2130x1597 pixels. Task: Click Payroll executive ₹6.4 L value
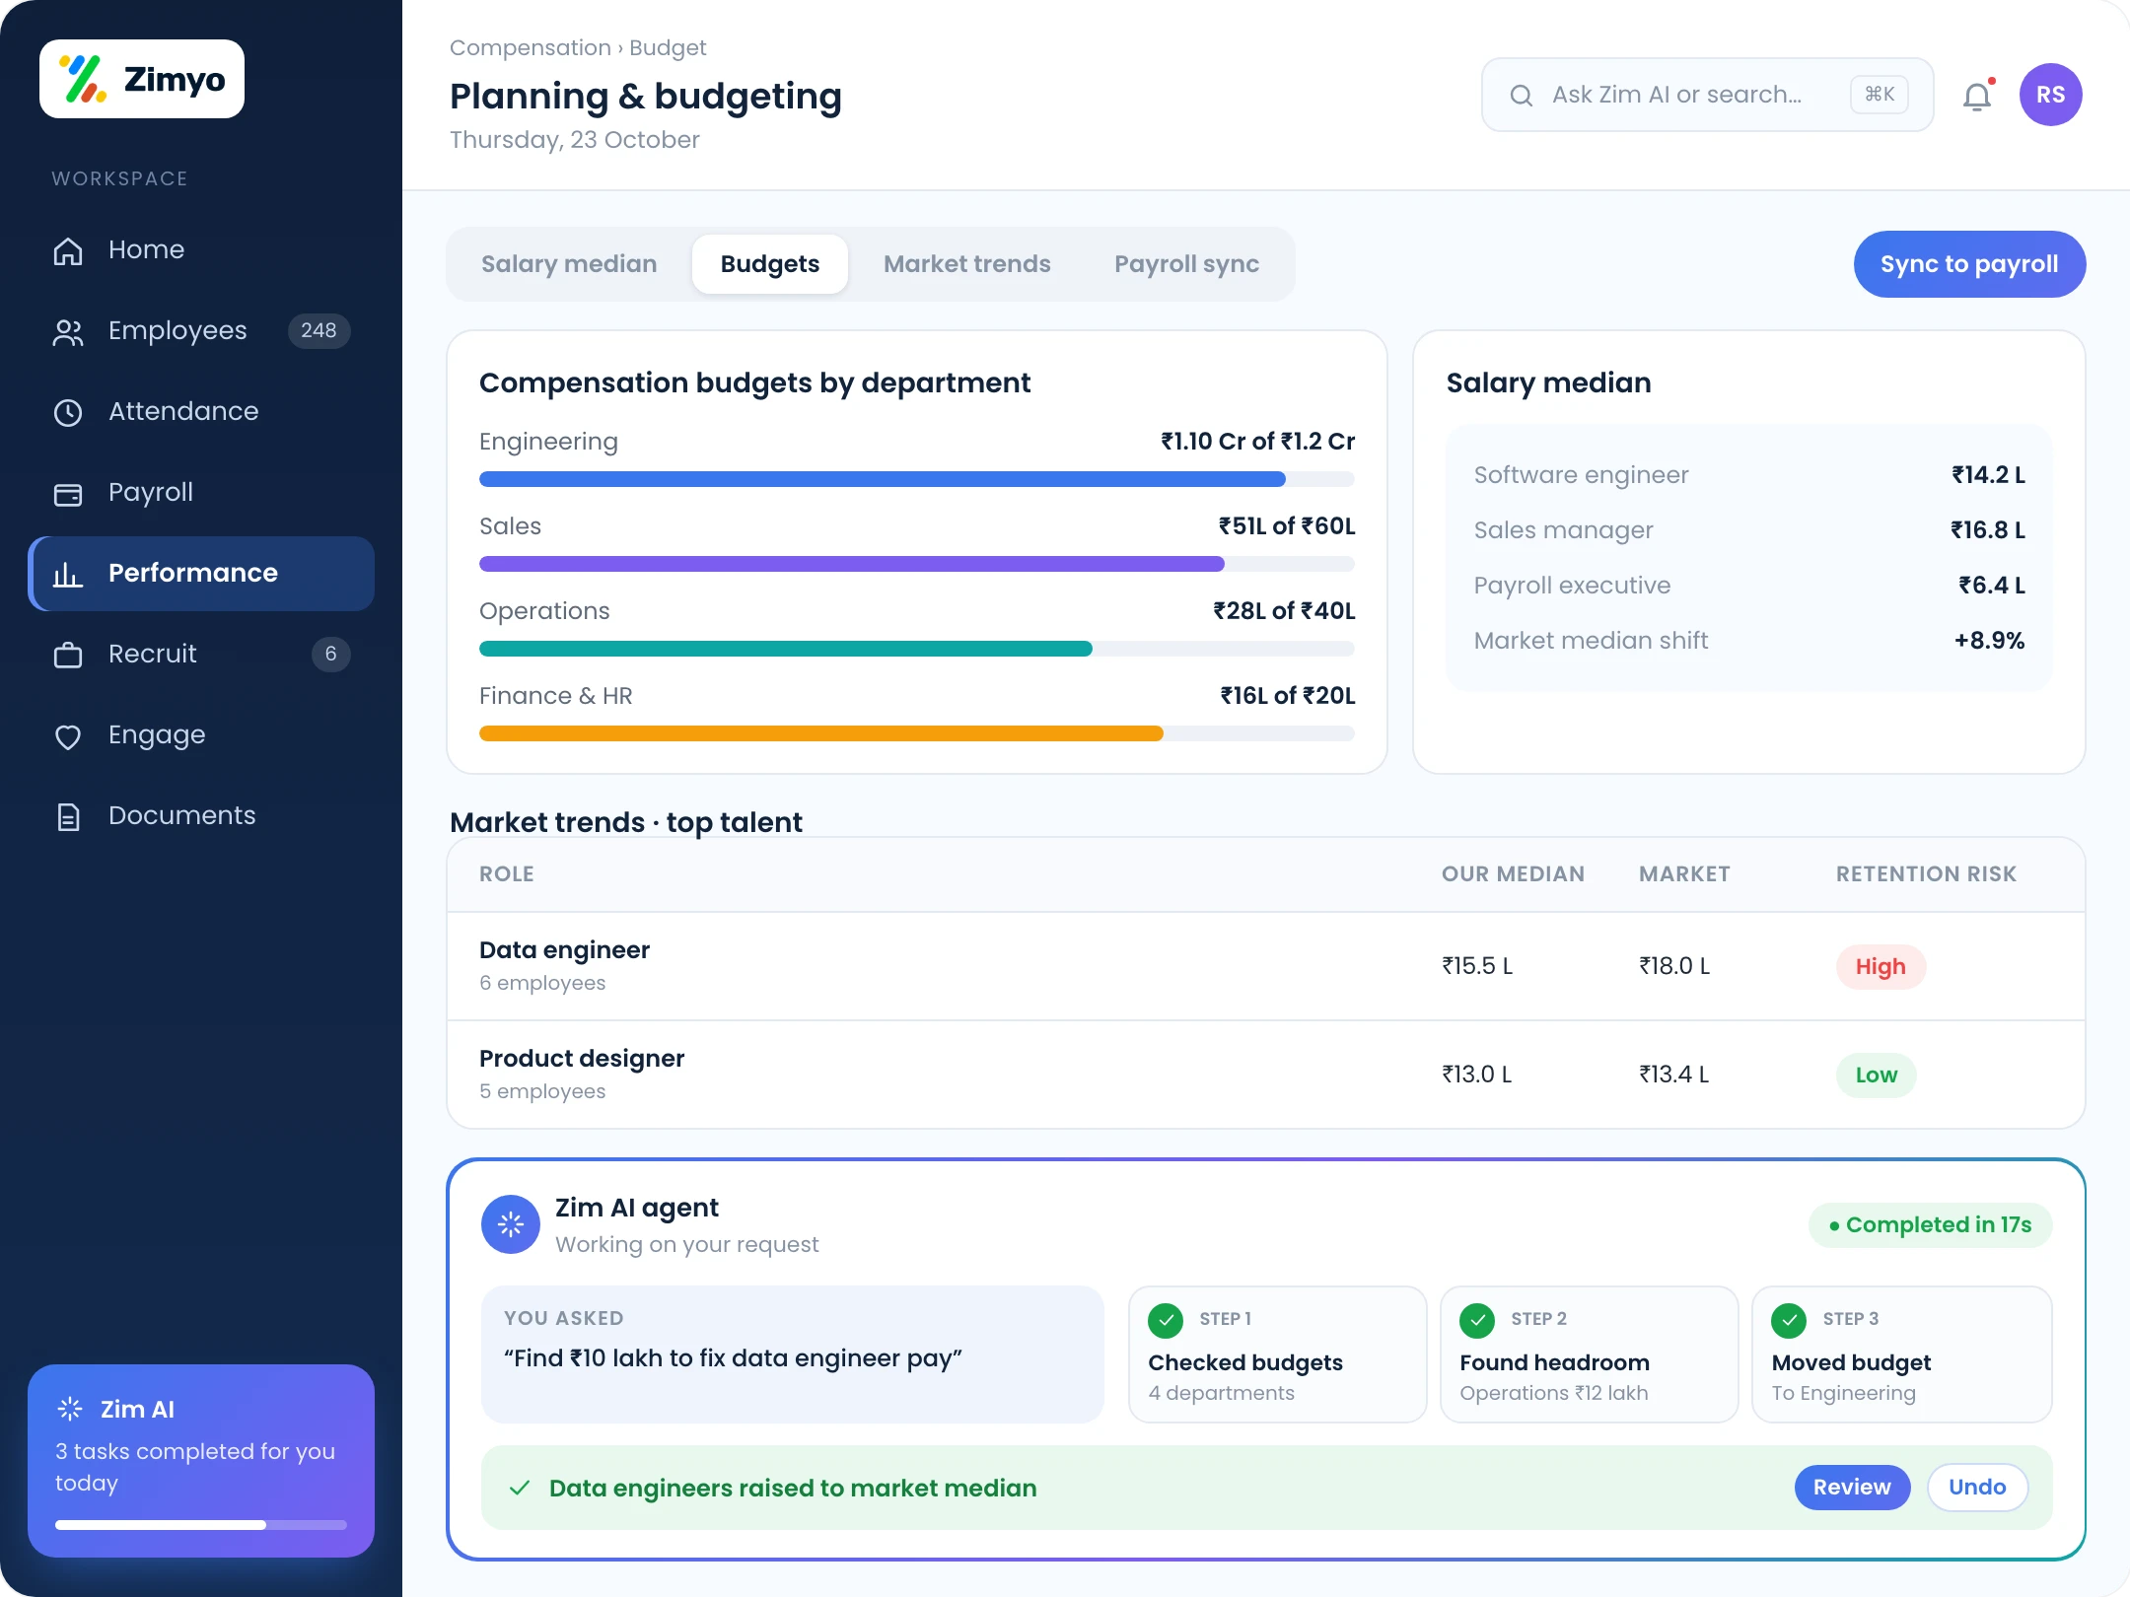pyautogui.click(x=1992, y=586)
